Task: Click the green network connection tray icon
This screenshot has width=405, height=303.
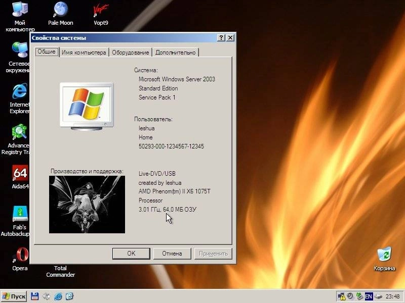Action: [359, 296]
